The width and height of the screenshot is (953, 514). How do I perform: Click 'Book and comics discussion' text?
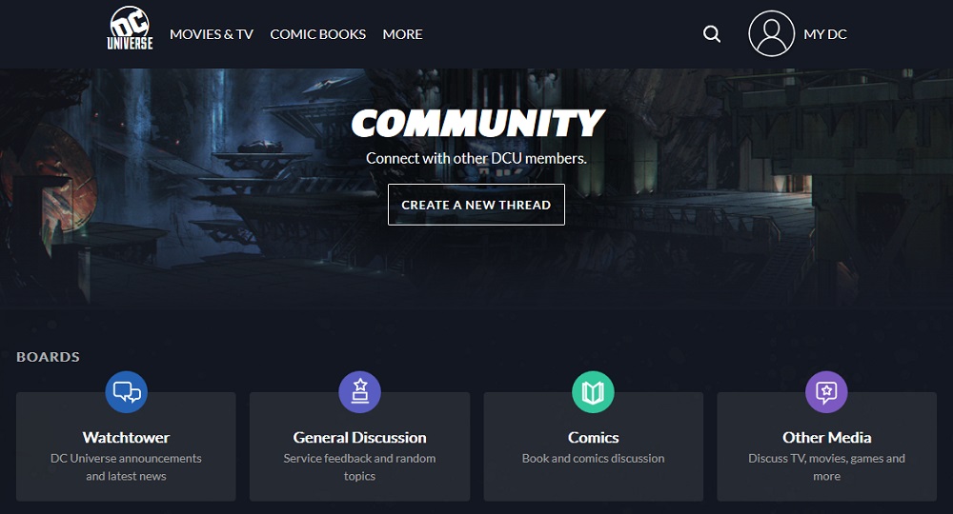pos(593,458)
